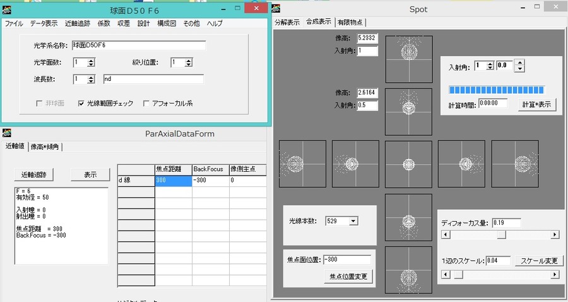Select the BackFocus cell showing -300
568x302 pixels.
(211, 181)
